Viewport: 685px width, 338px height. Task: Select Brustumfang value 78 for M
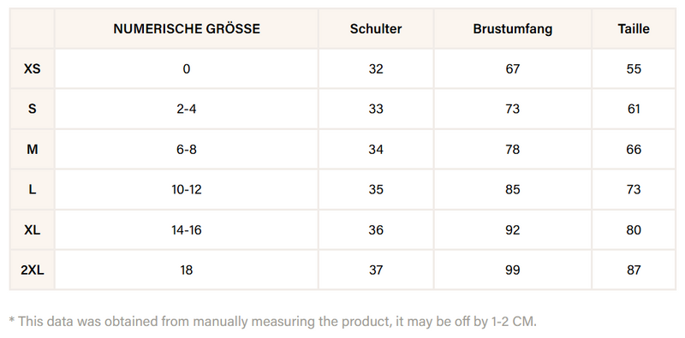point(512,150)
